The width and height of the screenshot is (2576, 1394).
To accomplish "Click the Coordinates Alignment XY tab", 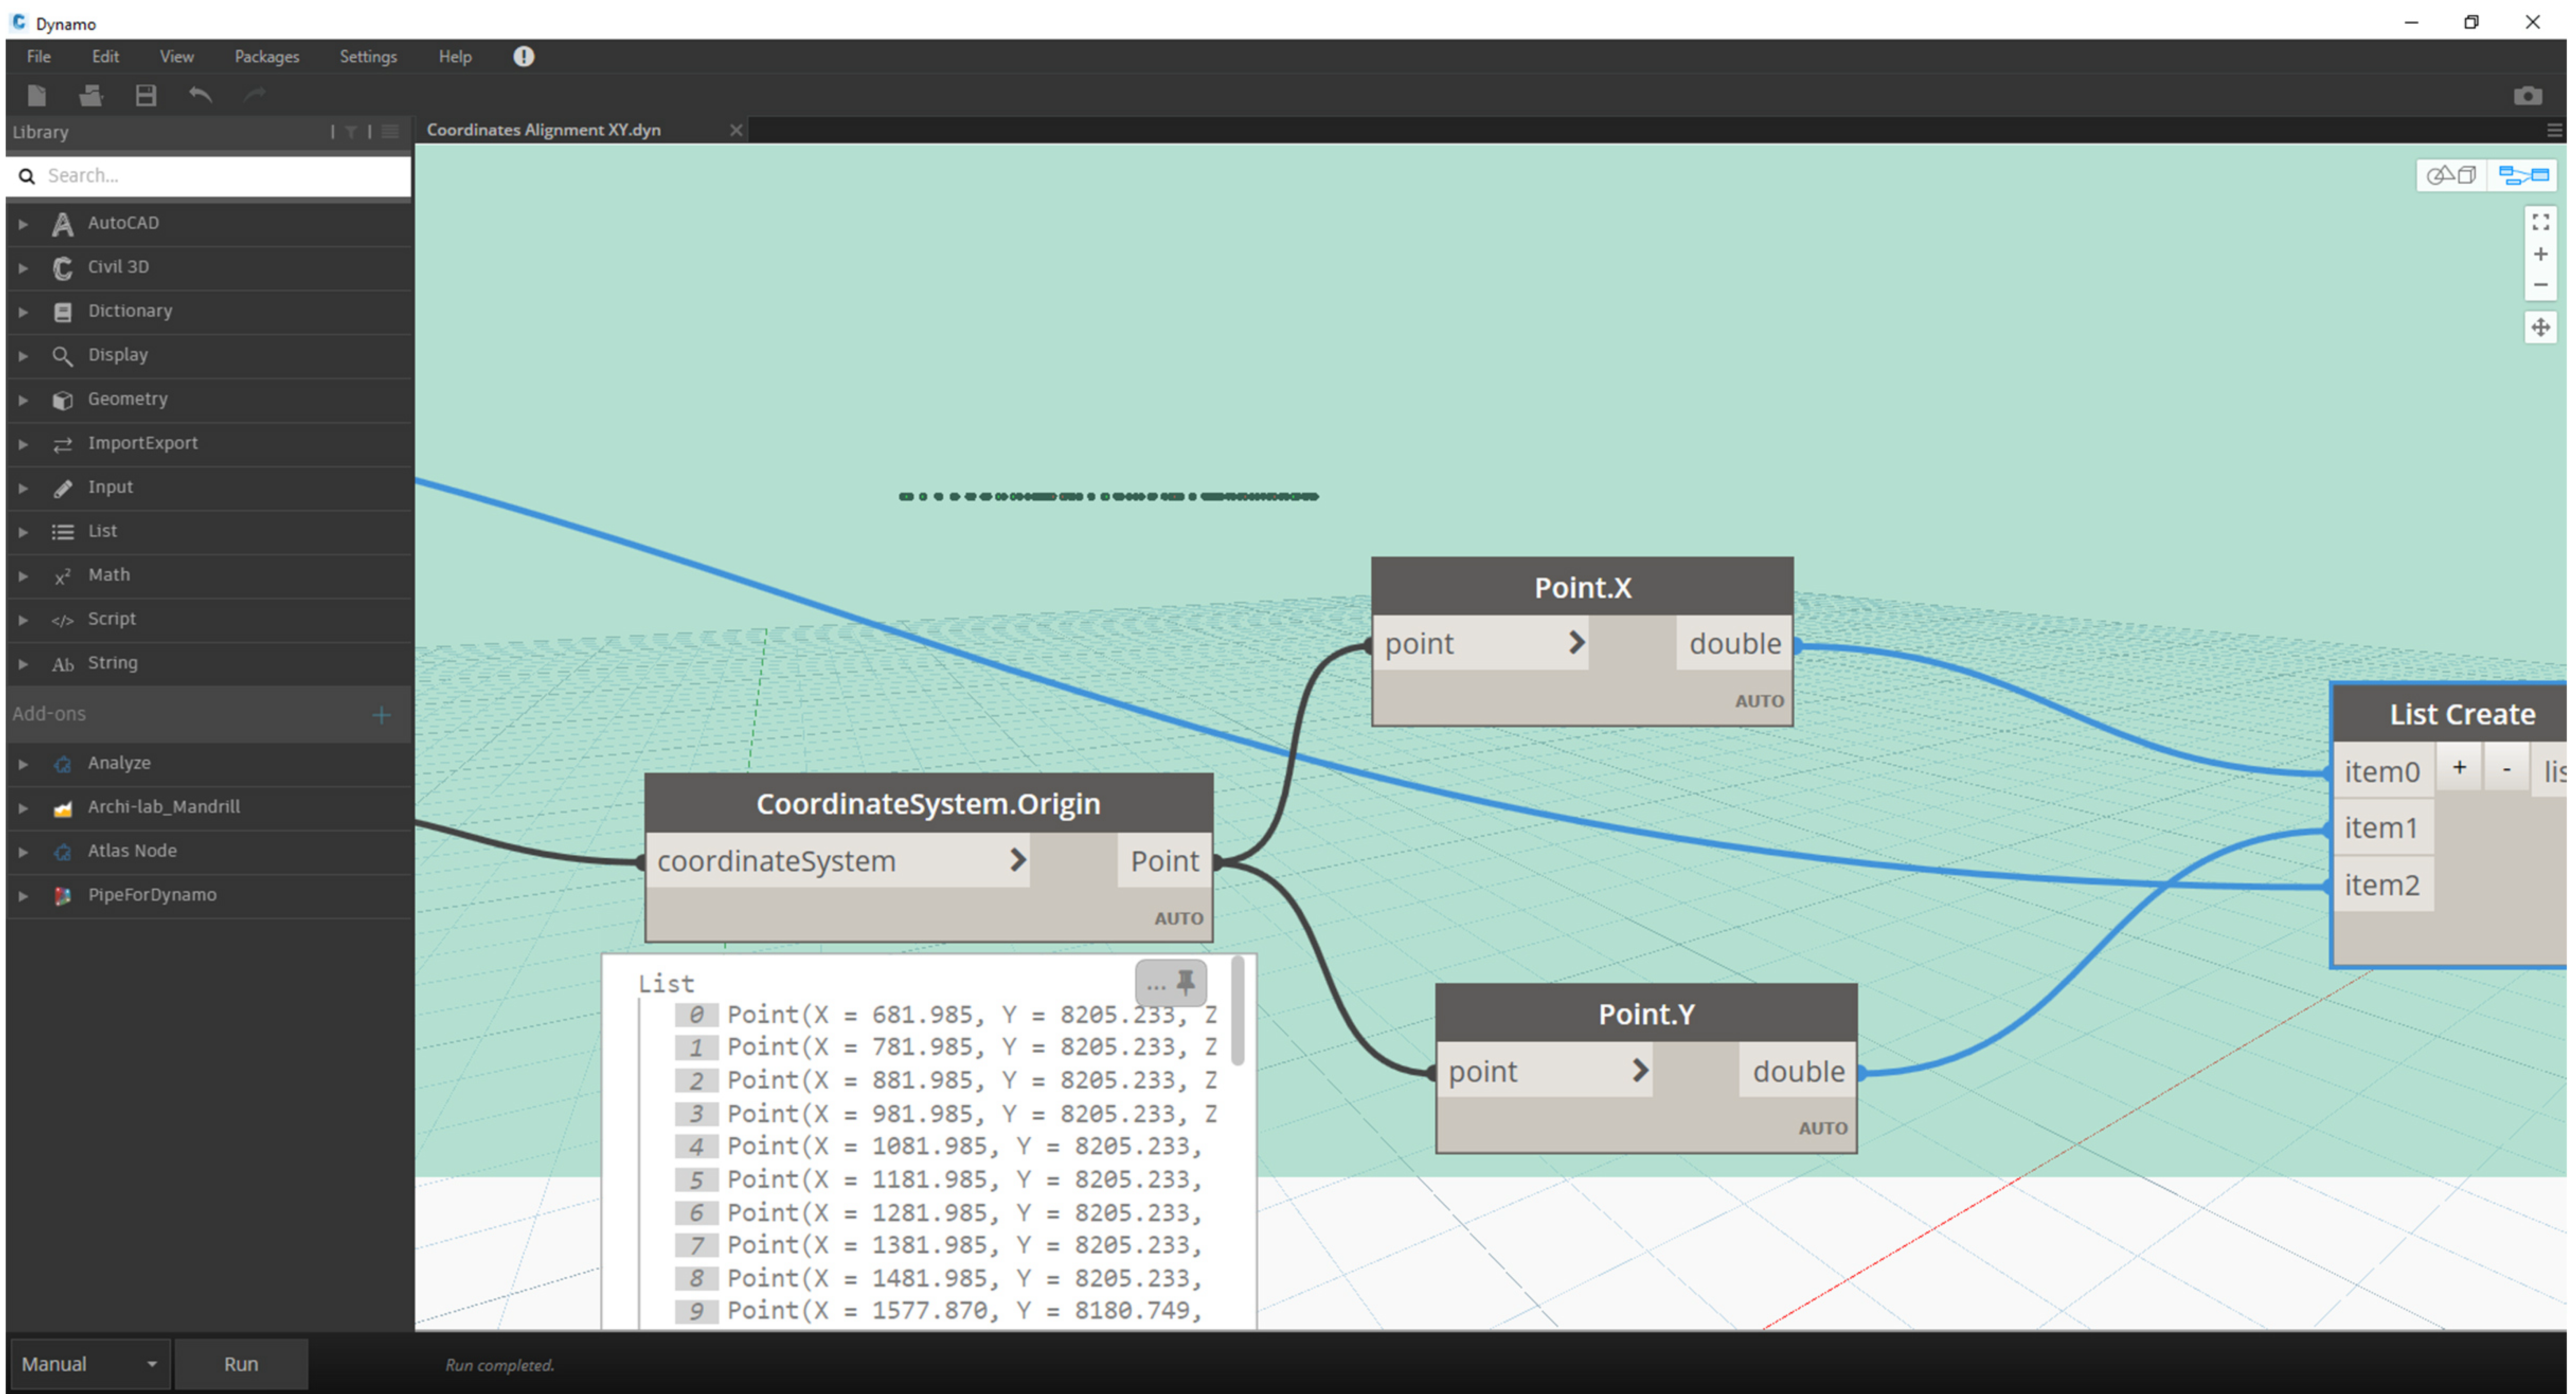I will [x=544, y=129].
